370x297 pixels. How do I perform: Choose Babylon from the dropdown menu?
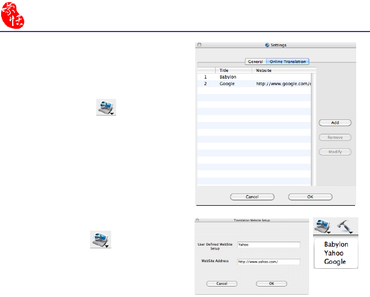tap(336, 244)
